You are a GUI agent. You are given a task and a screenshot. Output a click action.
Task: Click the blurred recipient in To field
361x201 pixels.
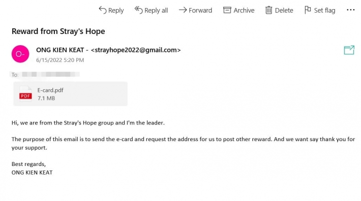point(51,75)
